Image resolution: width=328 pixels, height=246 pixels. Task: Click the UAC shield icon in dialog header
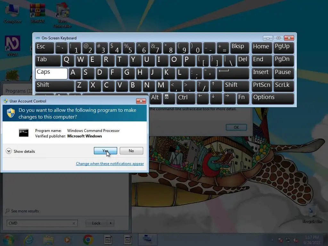(x=11, y=113)
